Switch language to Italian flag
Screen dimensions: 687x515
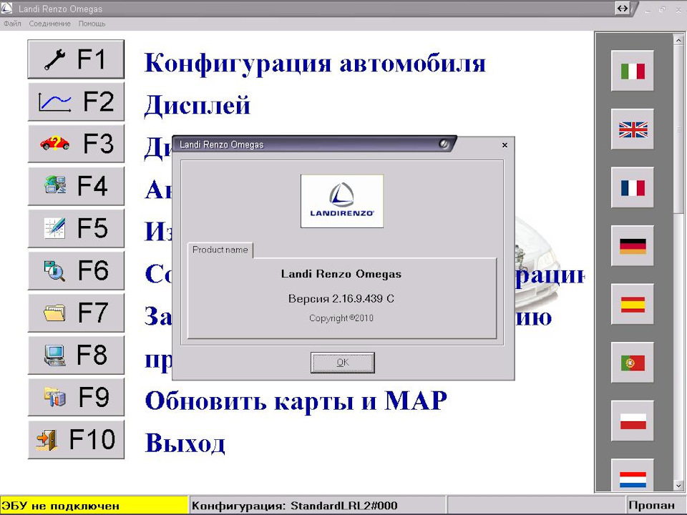tap(632, 71)
